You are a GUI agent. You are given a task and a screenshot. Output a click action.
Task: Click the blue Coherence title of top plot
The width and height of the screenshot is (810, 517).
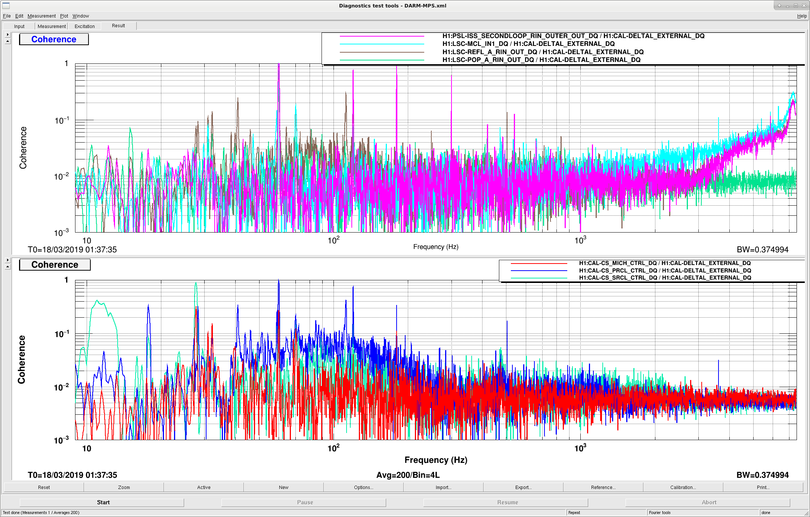(54, 39)
